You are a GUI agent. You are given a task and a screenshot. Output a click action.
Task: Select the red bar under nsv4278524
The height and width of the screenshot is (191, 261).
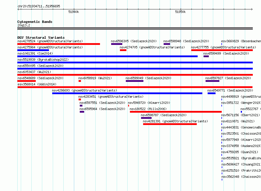click(x=59, y=44)
